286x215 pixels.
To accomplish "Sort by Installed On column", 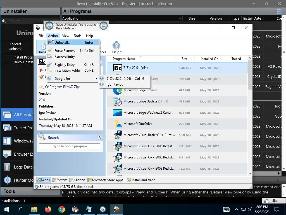I will point(209,59).
